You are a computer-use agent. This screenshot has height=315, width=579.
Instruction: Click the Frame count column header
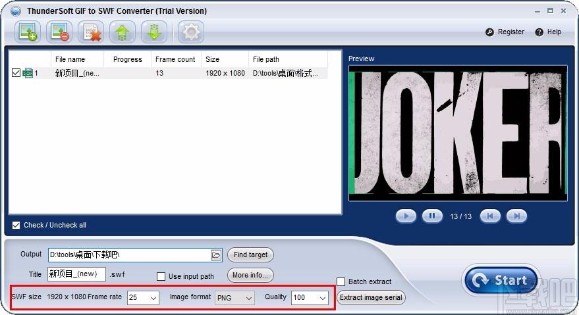pos(175,59)
